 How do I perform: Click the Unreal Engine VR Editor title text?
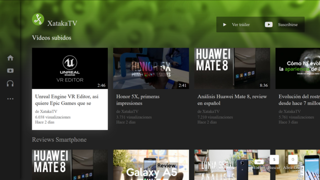(67, 100)
